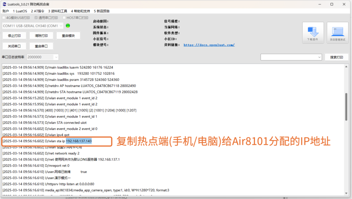Viewport: 352px width, 199px height.
Task: Click the 重启模块 button to restart module
Action: 68,36
